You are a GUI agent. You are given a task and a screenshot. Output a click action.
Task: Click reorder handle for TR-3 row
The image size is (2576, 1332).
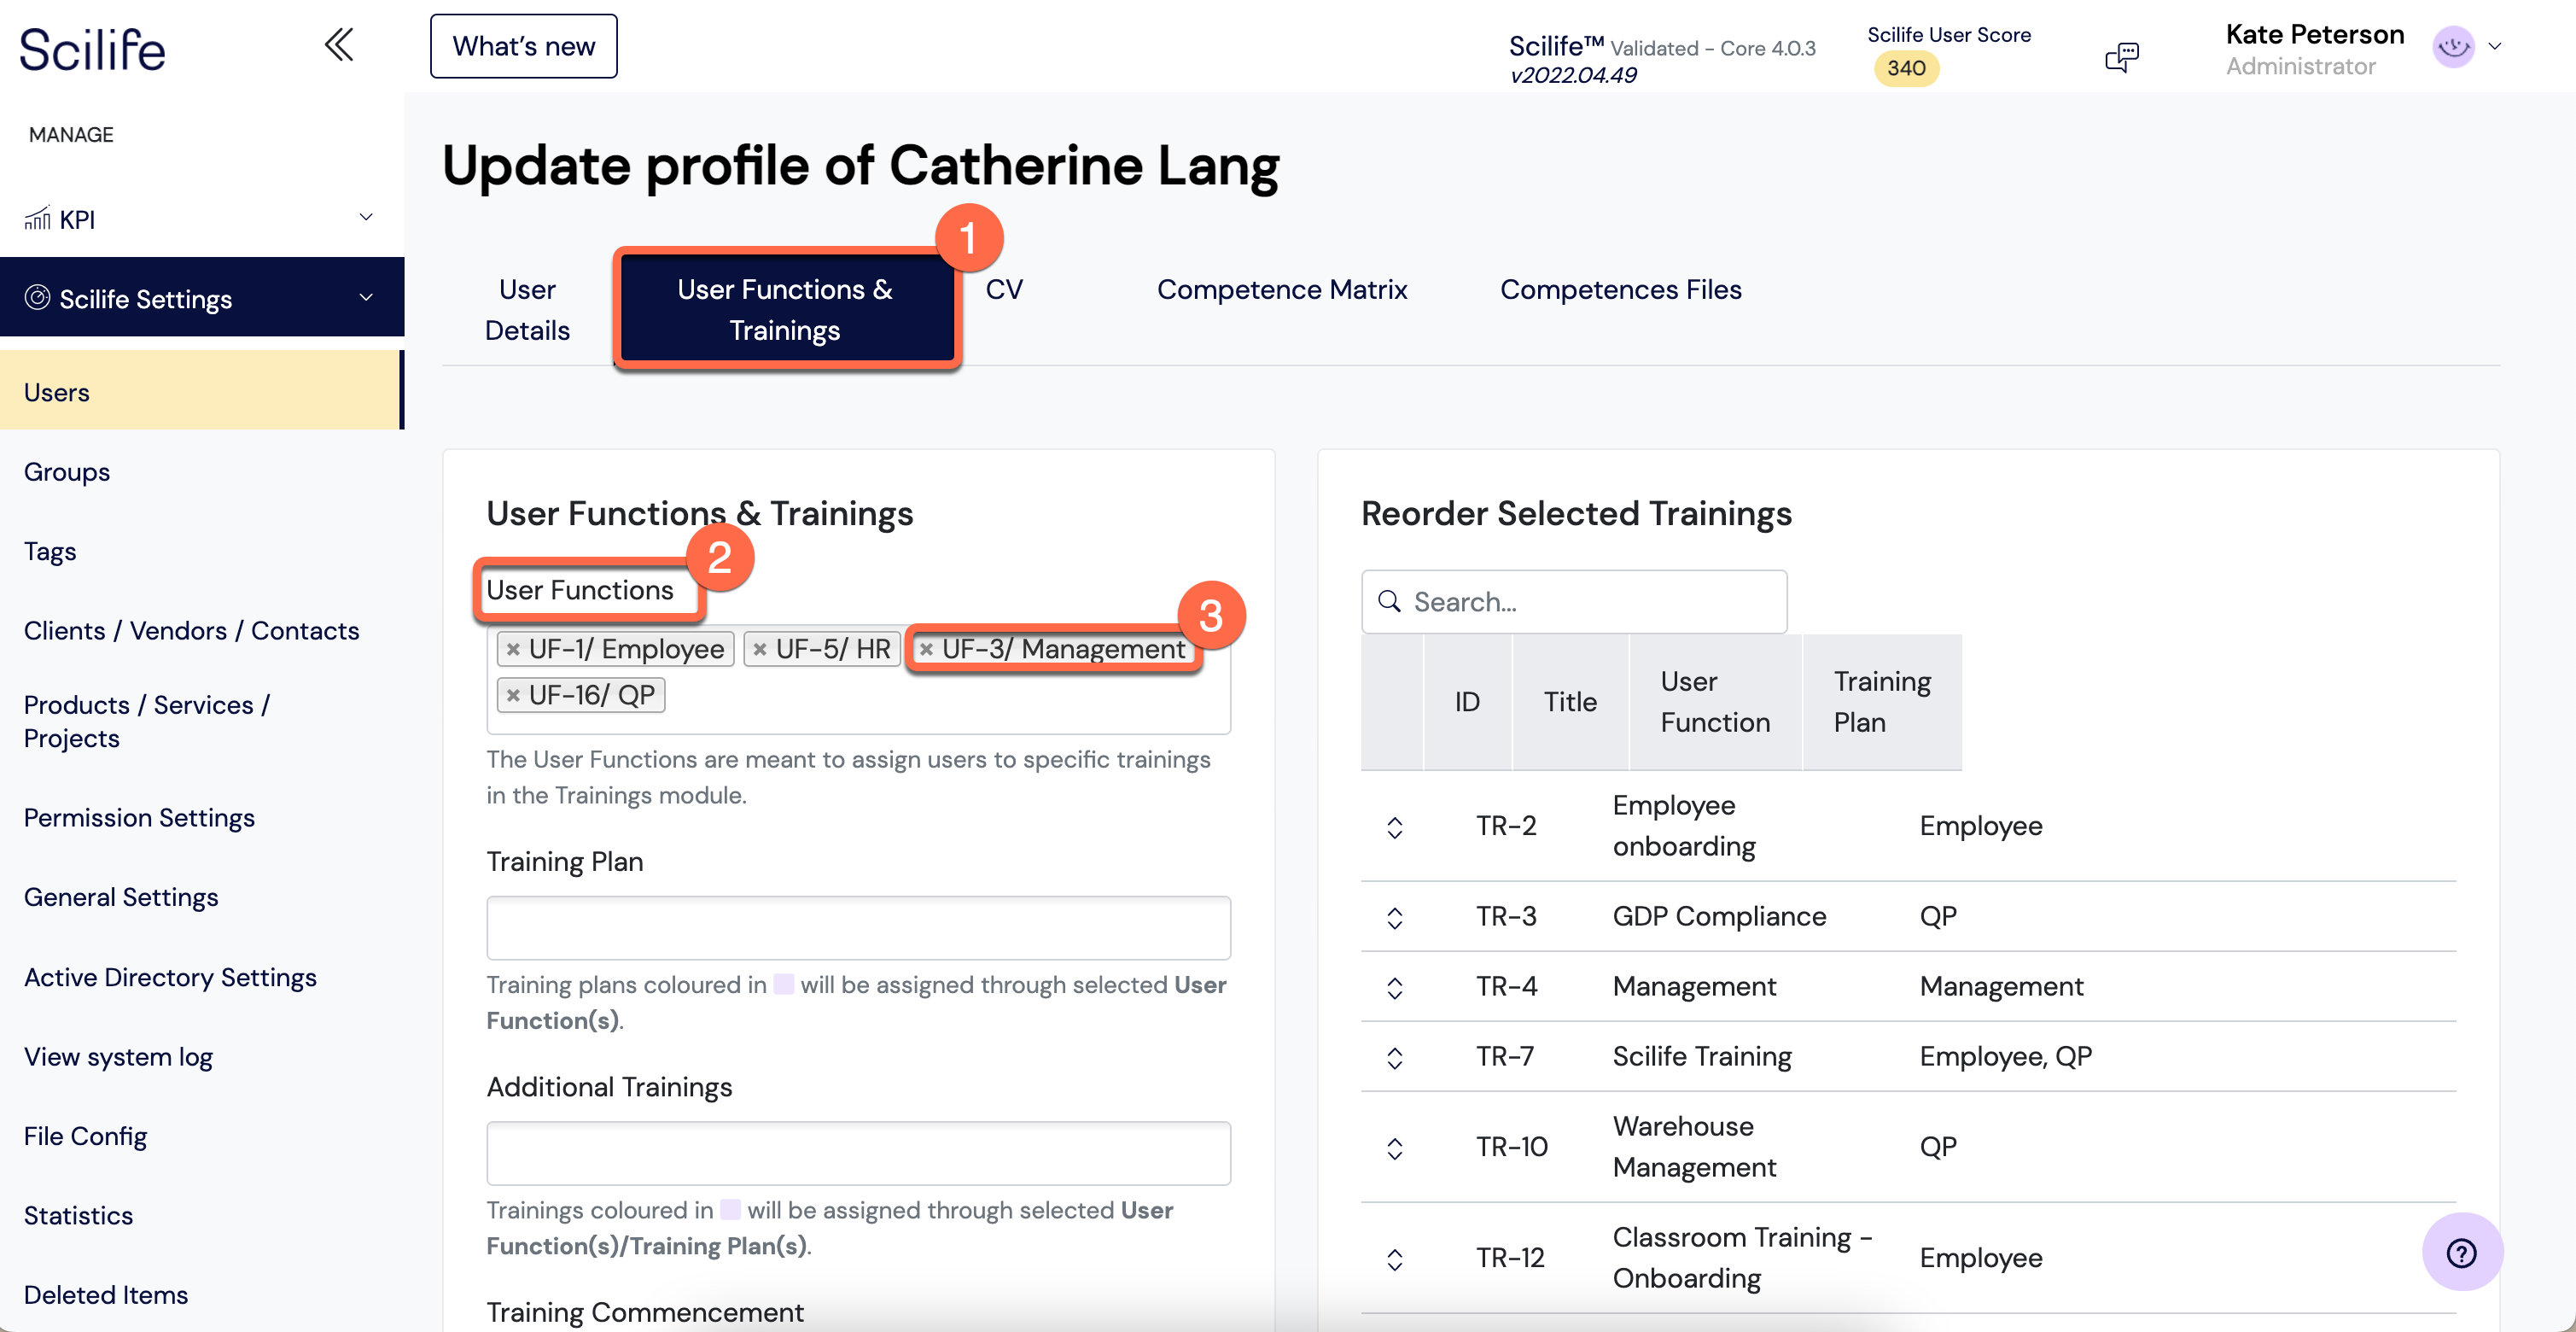[1394, 918]
